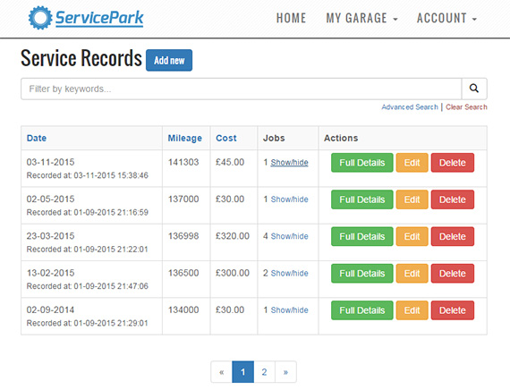Delete the £320.00 service record
The height and width of the screenshot is (390, 510).
pos(453,236)
